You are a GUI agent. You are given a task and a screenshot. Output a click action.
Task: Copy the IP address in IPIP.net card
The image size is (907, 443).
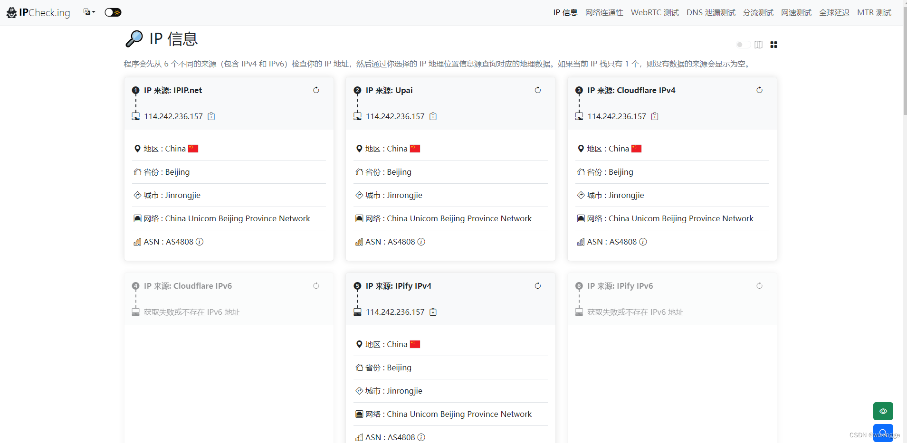pyautogui.click(x=211, y=116)
